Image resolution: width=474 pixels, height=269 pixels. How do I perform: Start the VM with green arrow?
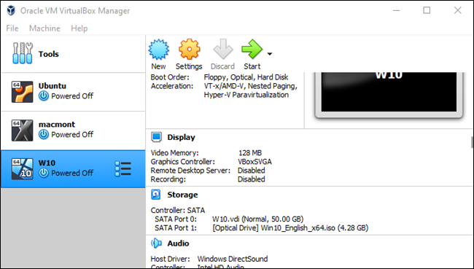click(252, 50)
